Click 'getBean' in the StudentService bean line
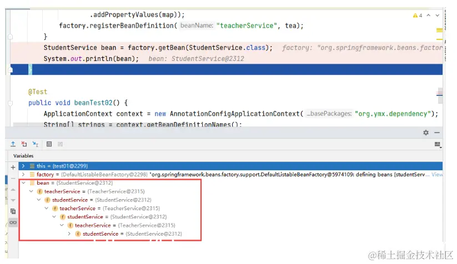This screenshot has height=264, width=457. [x=172, y=48]
